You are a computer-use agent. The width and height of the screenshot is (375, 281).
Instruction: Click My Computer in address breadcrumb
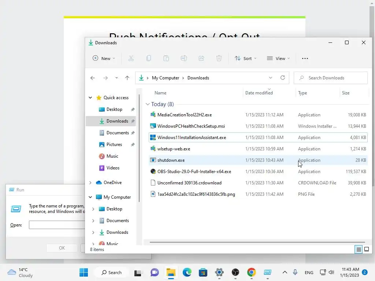166,78
